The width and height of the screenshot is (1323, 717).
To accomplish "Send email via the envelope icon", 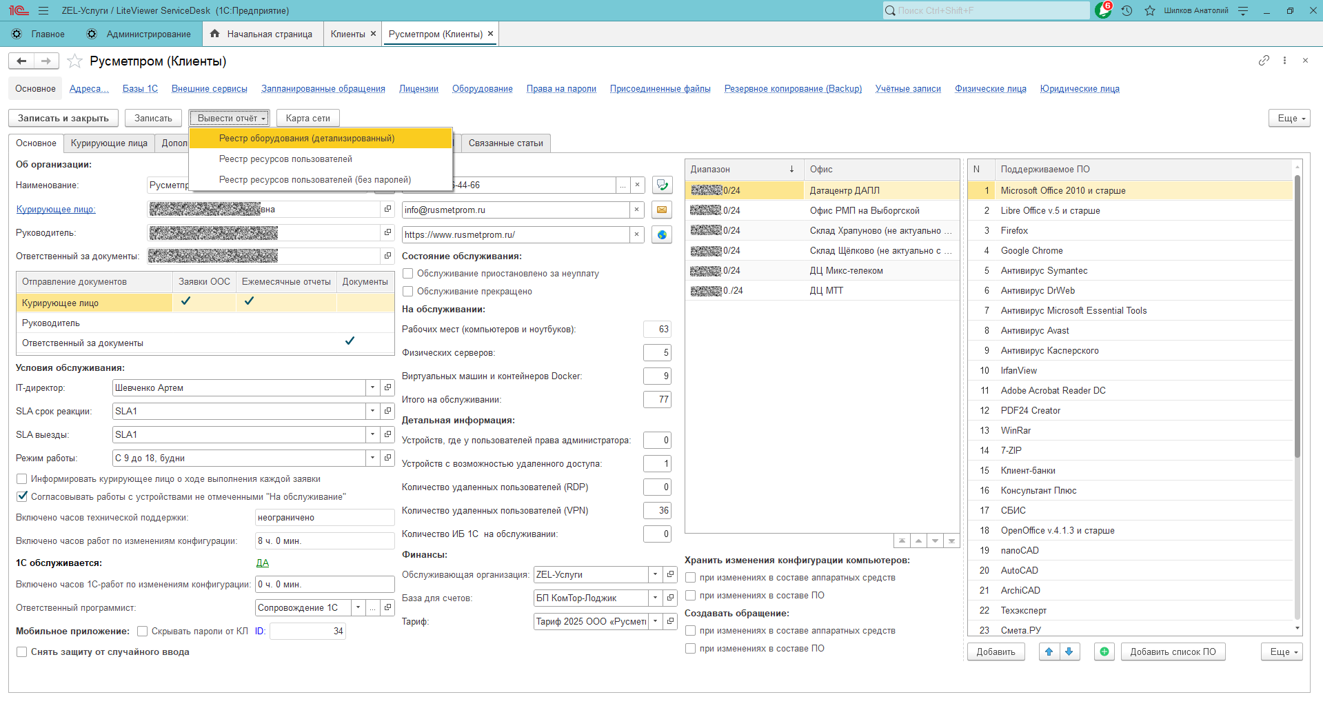I will click(662, 210).
